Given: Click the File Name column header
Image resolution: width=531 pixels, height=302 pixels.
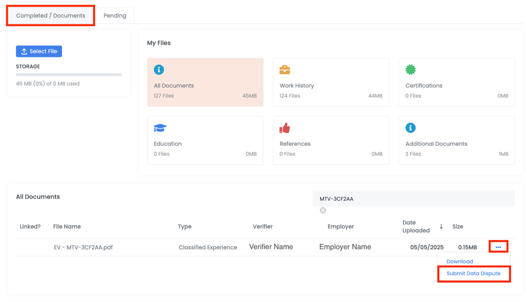Looking at the screenshot, I should pos(67,226).
